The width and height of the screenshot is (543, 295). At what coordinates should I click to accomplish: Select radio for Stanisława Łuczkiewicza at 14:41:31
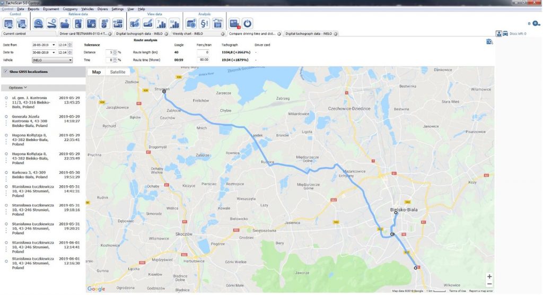[6, 187]
